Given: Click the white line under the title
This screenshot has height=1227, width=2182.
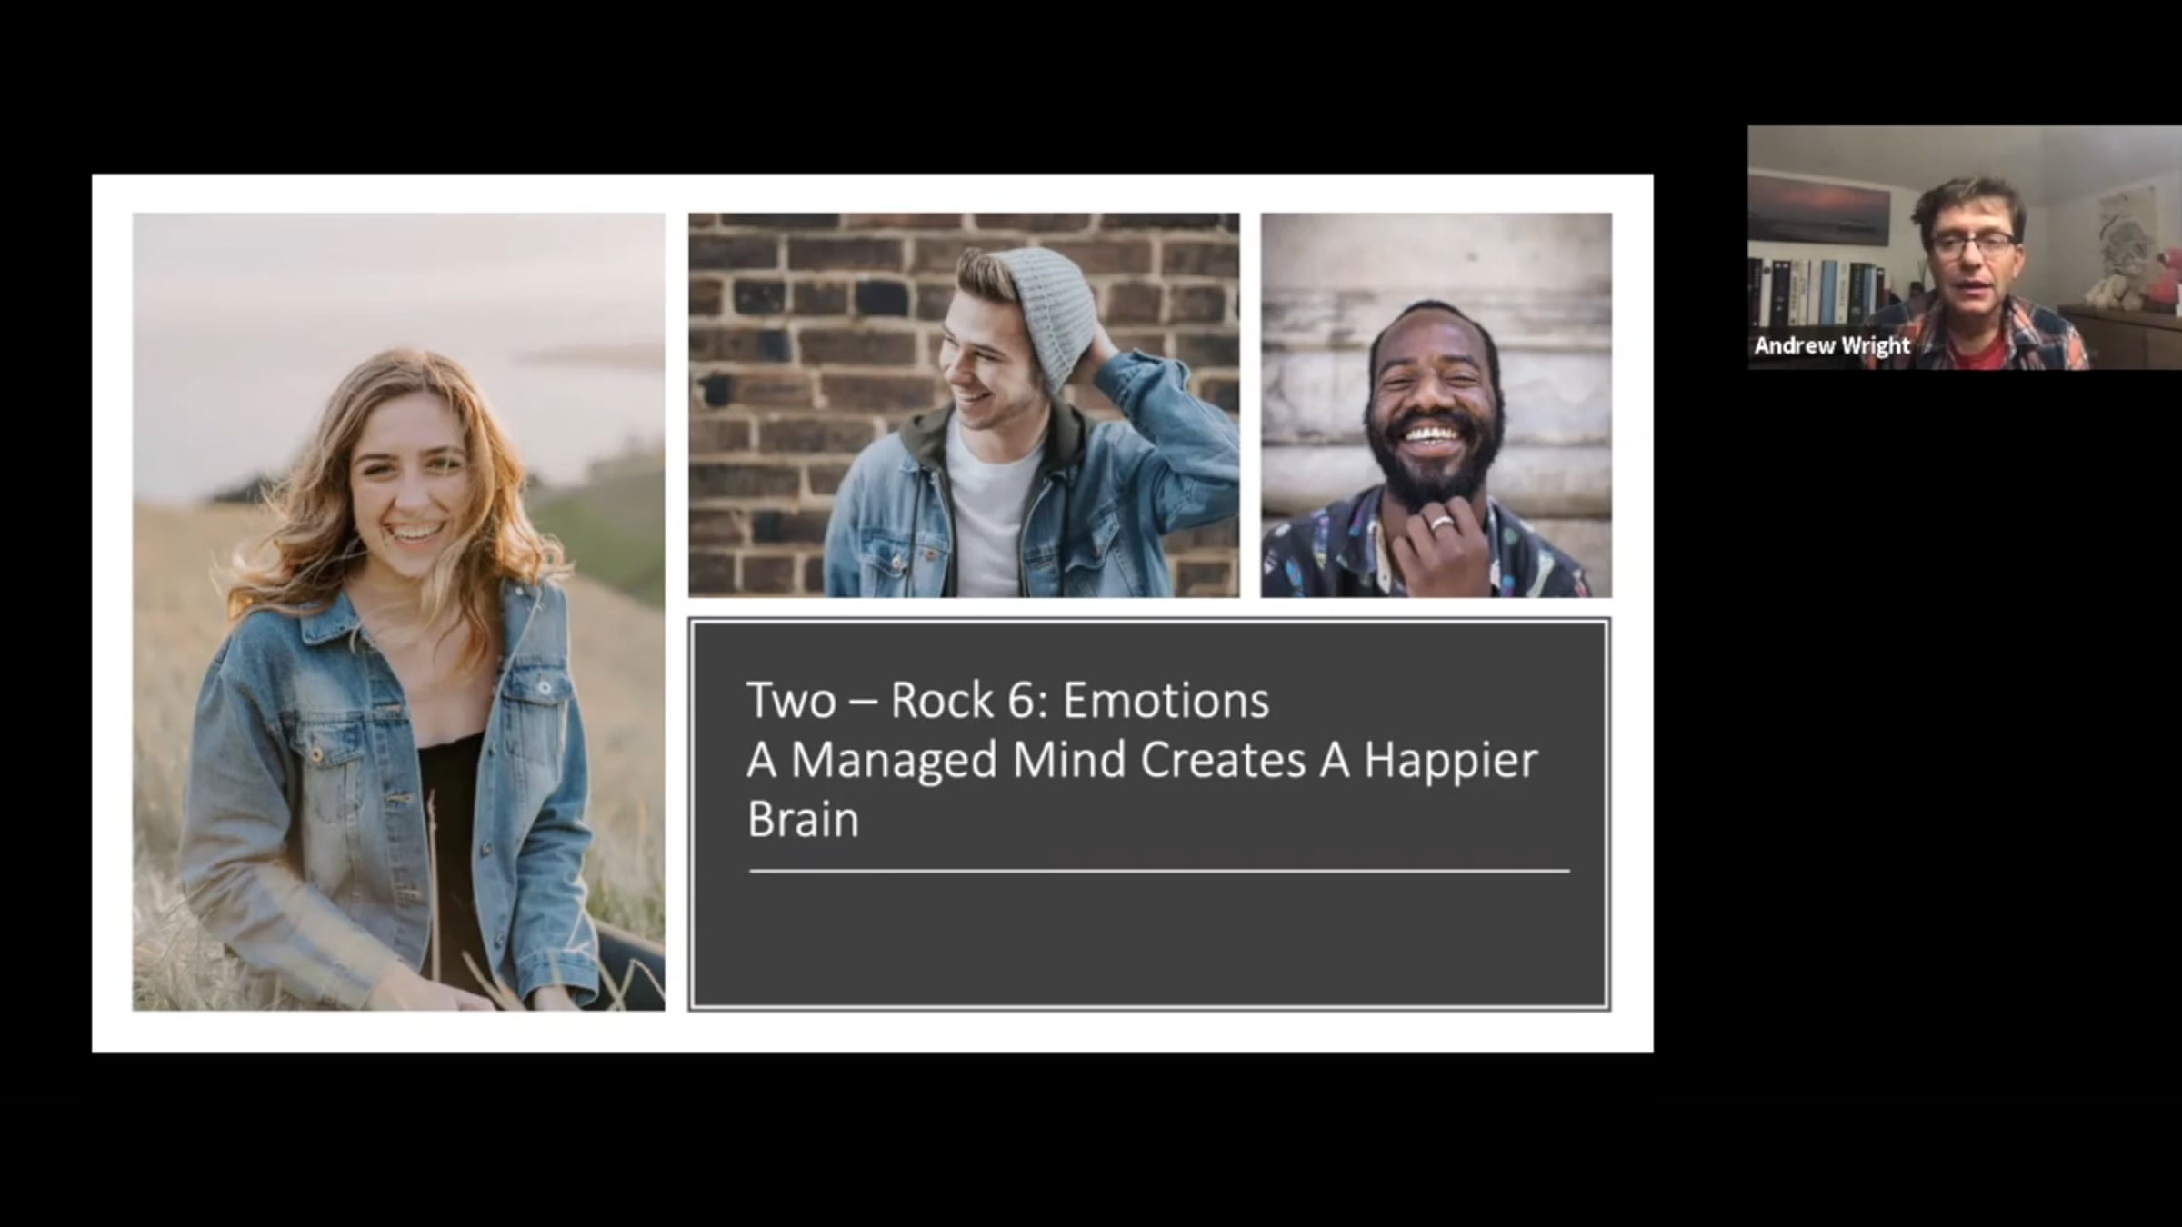Looking at the screenshot, I should coord(1159,871).
